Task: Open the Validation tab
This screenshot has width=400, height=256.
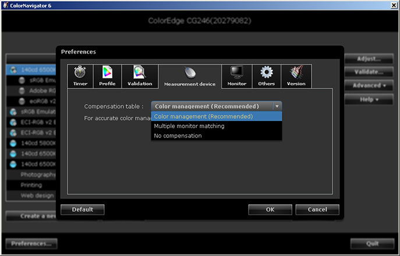Action: coord(140,76)
